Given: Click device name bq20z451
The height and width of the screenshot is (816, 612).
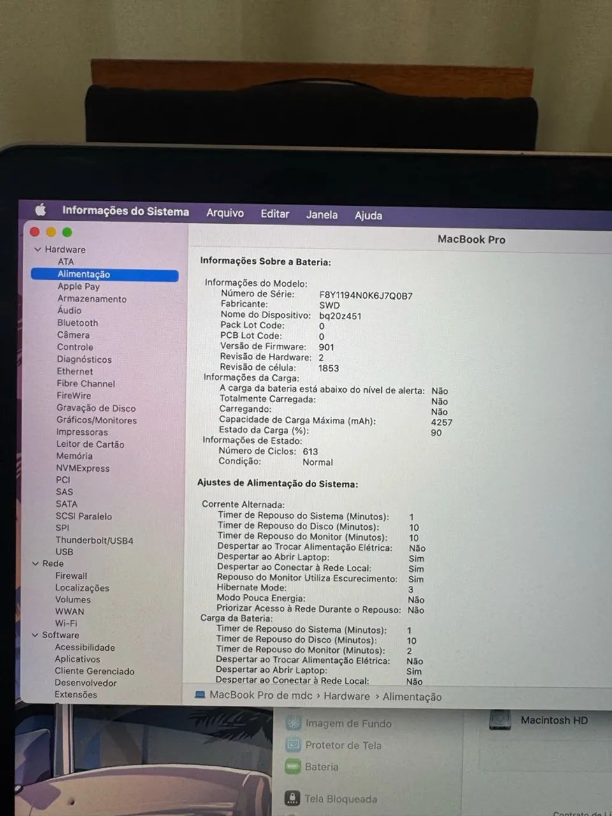Looking at the screenshot, I should [x=340, y=316].
